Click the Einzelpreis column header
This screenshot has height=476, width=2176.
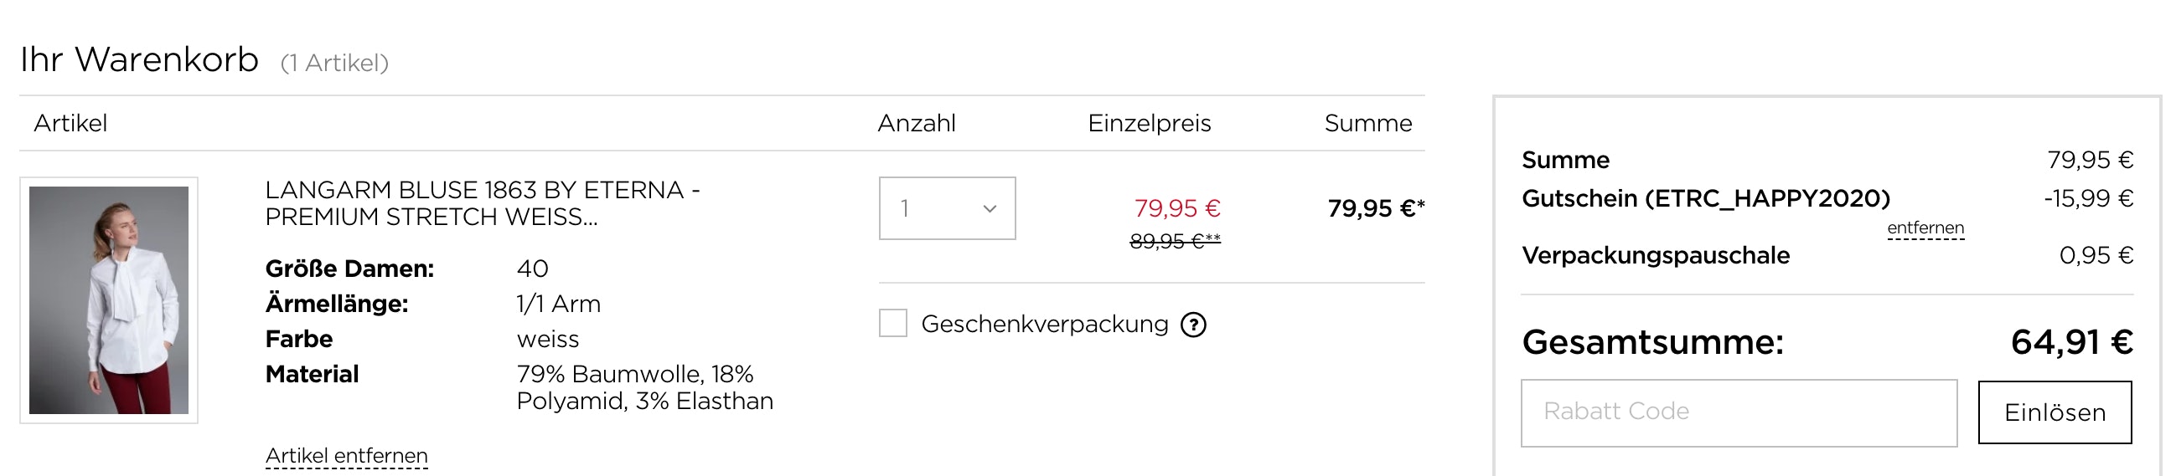coord(1149,123)
